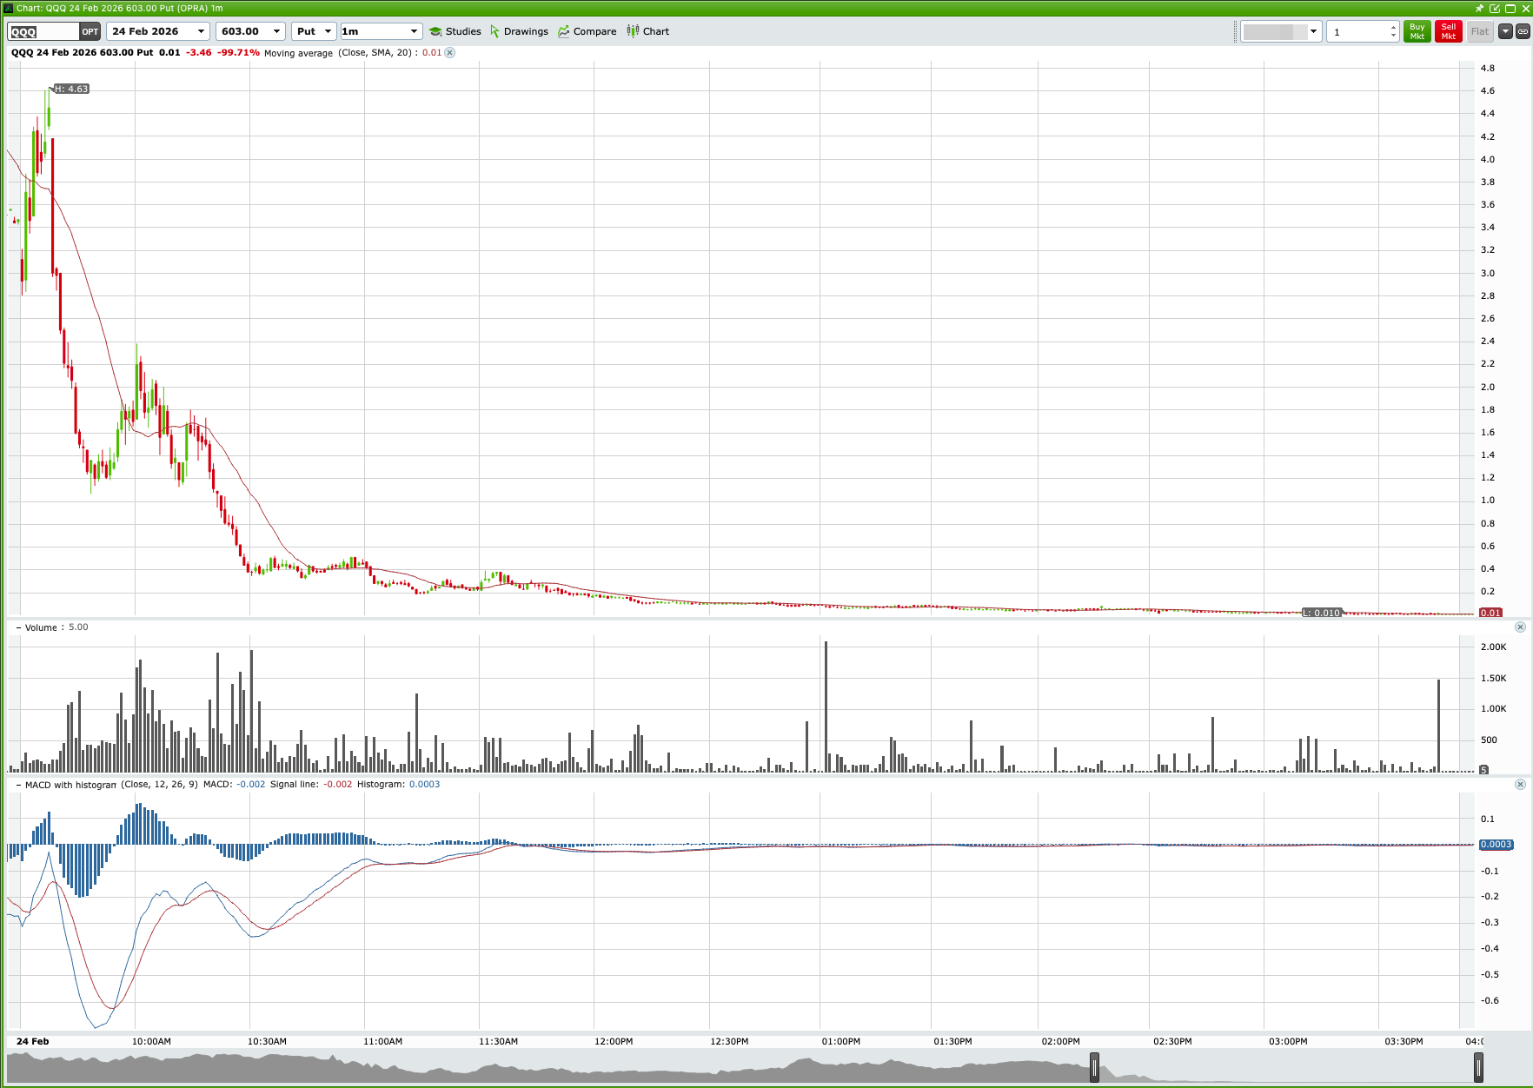Click the Sell Mkt button

click(1448, 31)
